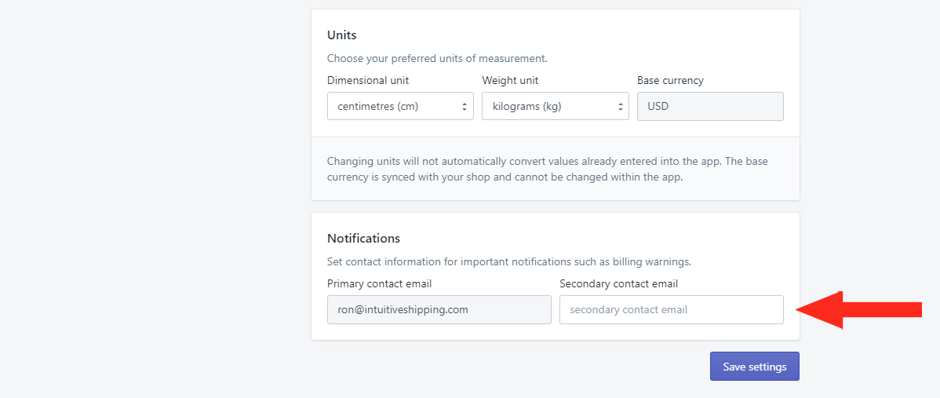Open the Weight unit dropdown showing kilograms
This screenshot has width=940, height=398.
(555, 106)
